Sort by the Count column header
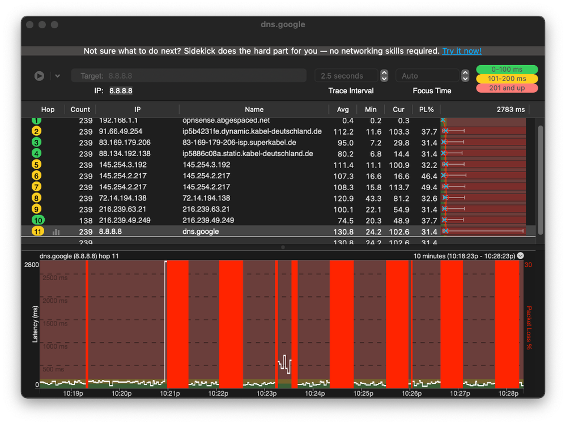566x424 pixels. pos(80,109)
